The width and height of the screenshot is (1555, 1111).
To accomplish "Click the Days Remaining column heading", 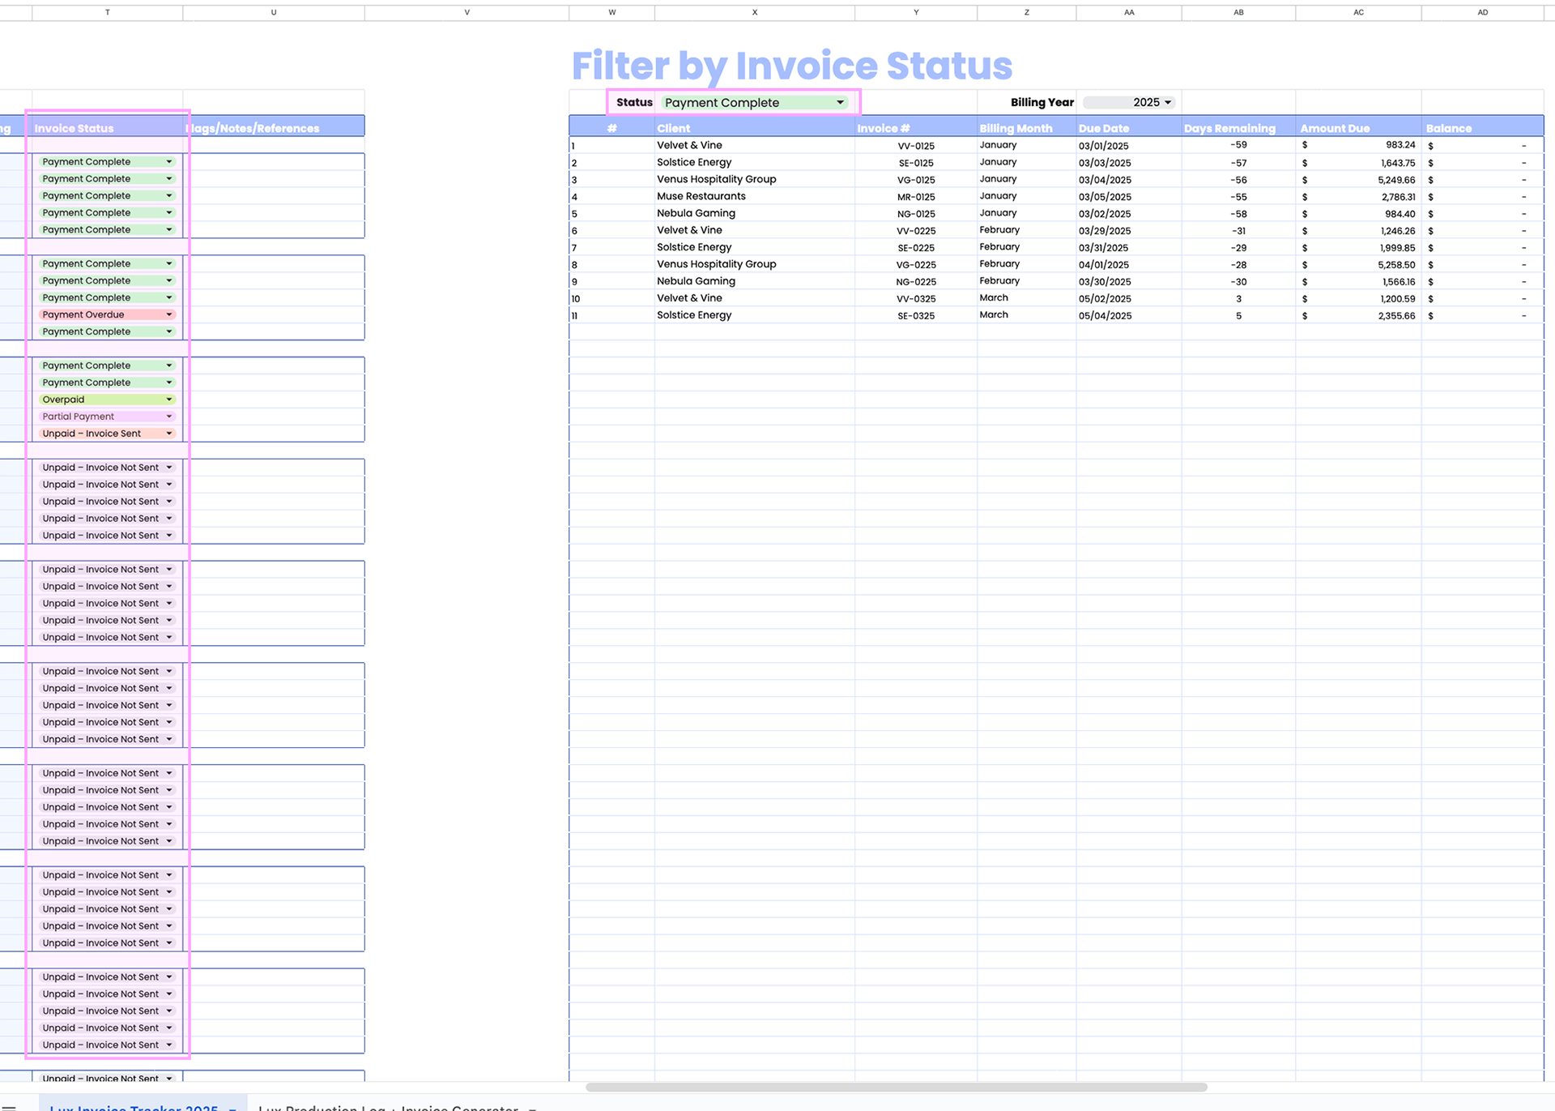I will (1229, 128).
